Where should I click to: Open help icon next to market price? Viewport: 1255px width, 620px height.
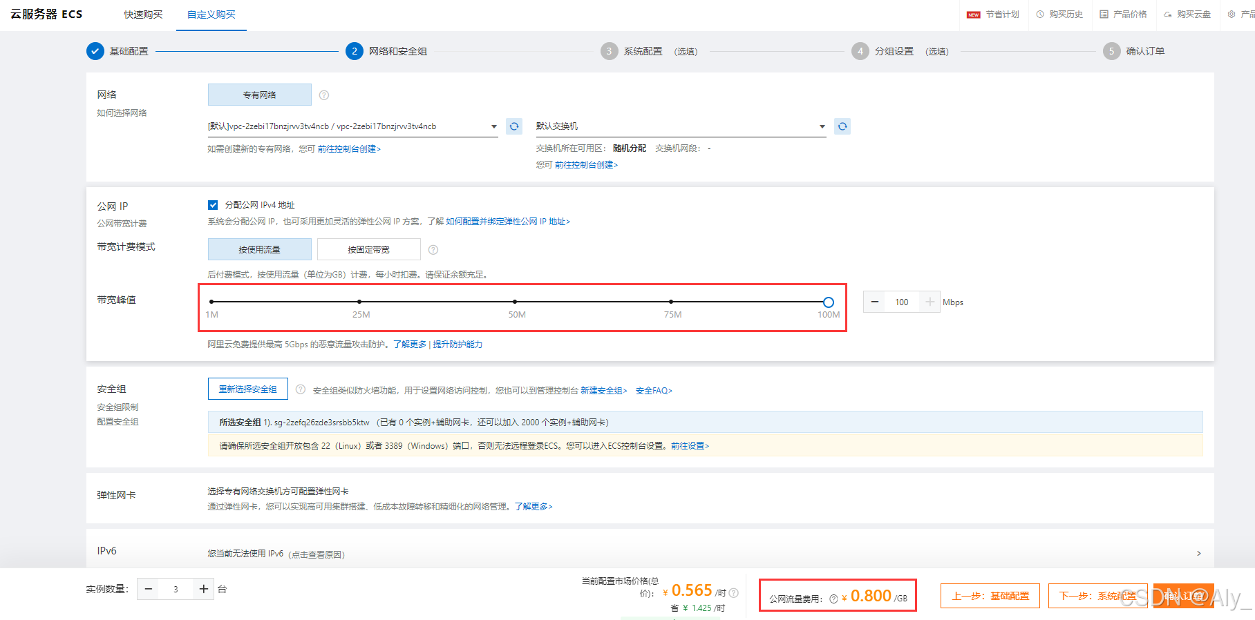(x=734, y=593)
